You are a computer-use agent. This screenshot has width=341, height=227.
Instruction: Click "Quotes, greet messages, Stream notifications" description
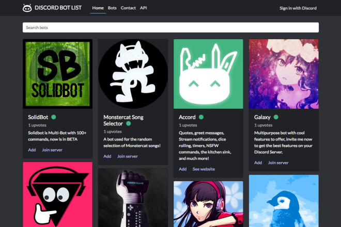(x=205, y=145)
